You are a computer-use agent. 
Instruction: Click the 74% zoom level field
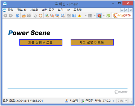tap(121, 101)
